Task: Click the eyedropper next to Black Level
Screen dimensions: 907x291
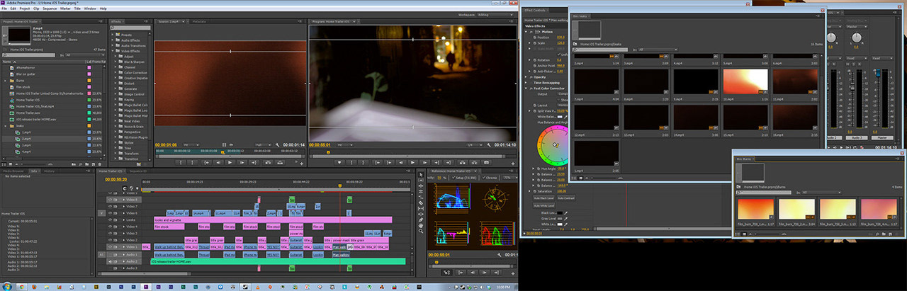Action: 566,212
